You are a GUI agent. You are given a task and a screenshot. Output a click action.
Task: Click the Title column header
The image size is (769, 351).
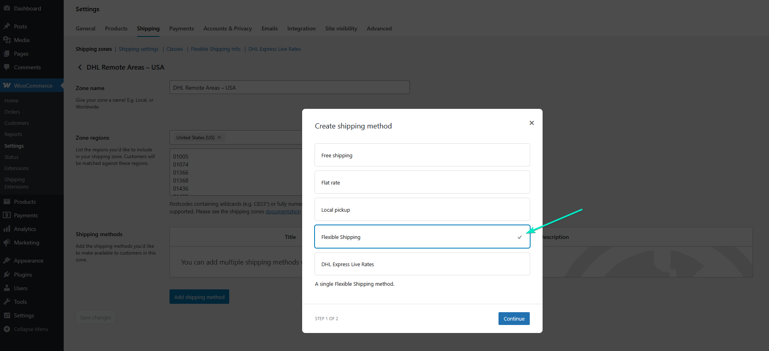pos(290,237)
